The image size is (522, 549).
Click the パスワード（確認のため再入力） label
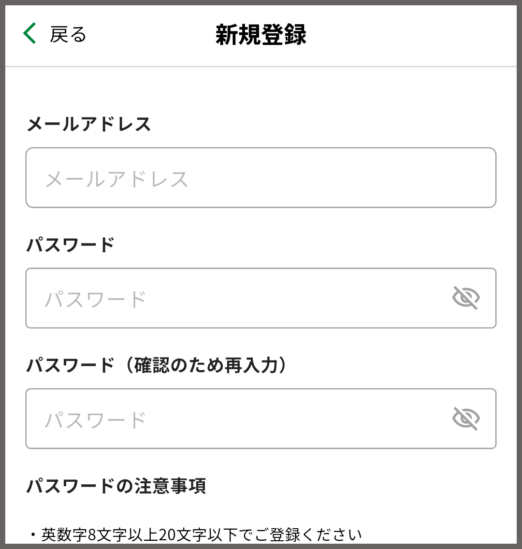pyautogui.click(x=157, y=365)
